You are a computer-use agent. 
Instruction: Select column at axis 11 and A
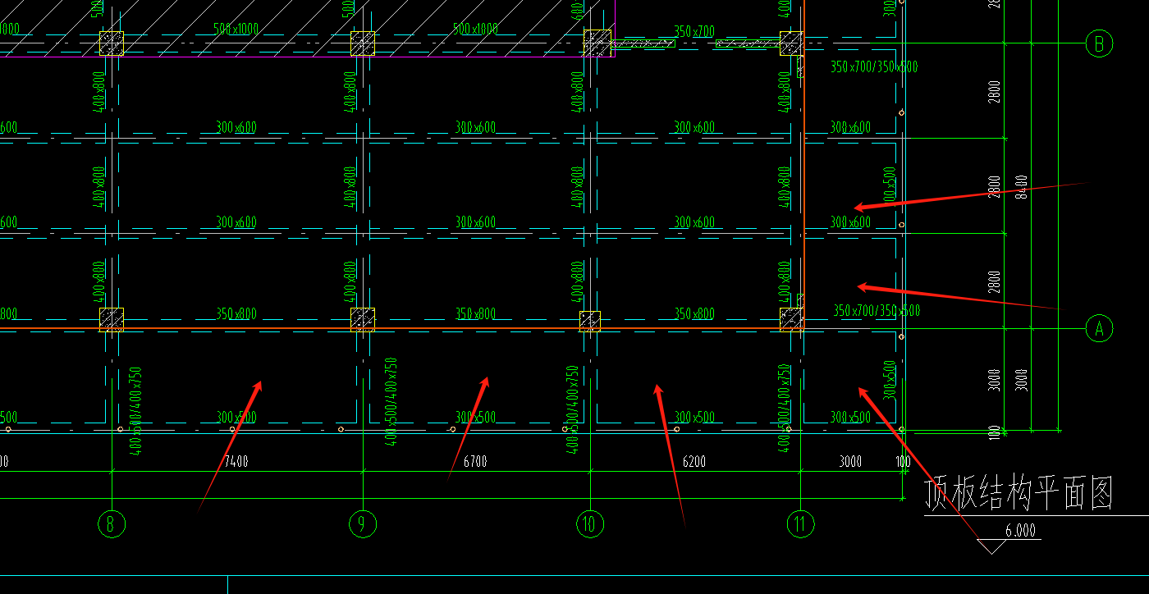(x=791, y=319)
